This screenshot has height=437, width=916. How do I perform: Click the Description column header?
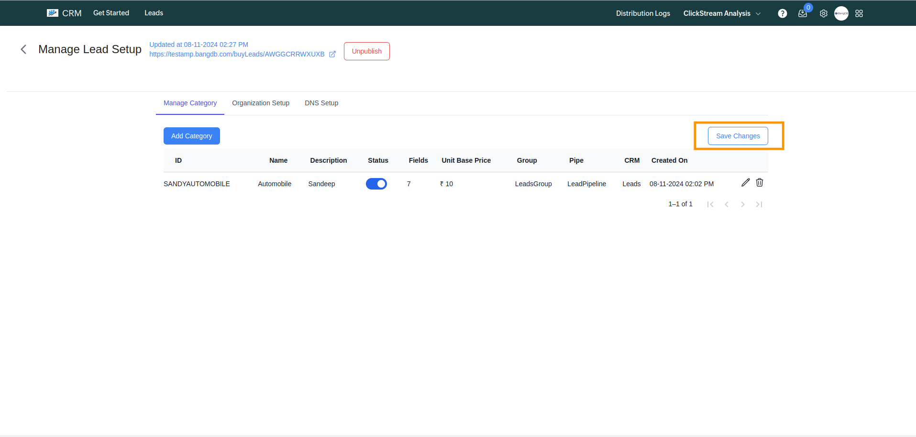[x=329, y=160]
